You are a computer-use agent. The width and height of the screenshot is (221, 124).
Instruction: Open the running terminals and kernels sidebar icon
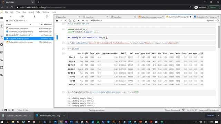2,45
